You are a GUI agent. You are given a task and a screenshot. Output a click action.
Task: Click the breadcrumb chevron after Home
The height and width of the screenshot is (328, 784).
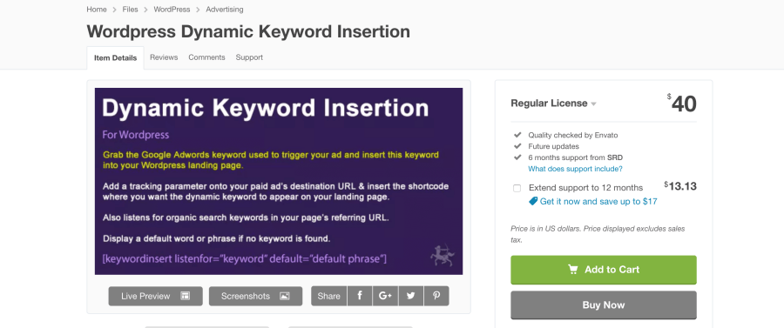coord(114,10)
